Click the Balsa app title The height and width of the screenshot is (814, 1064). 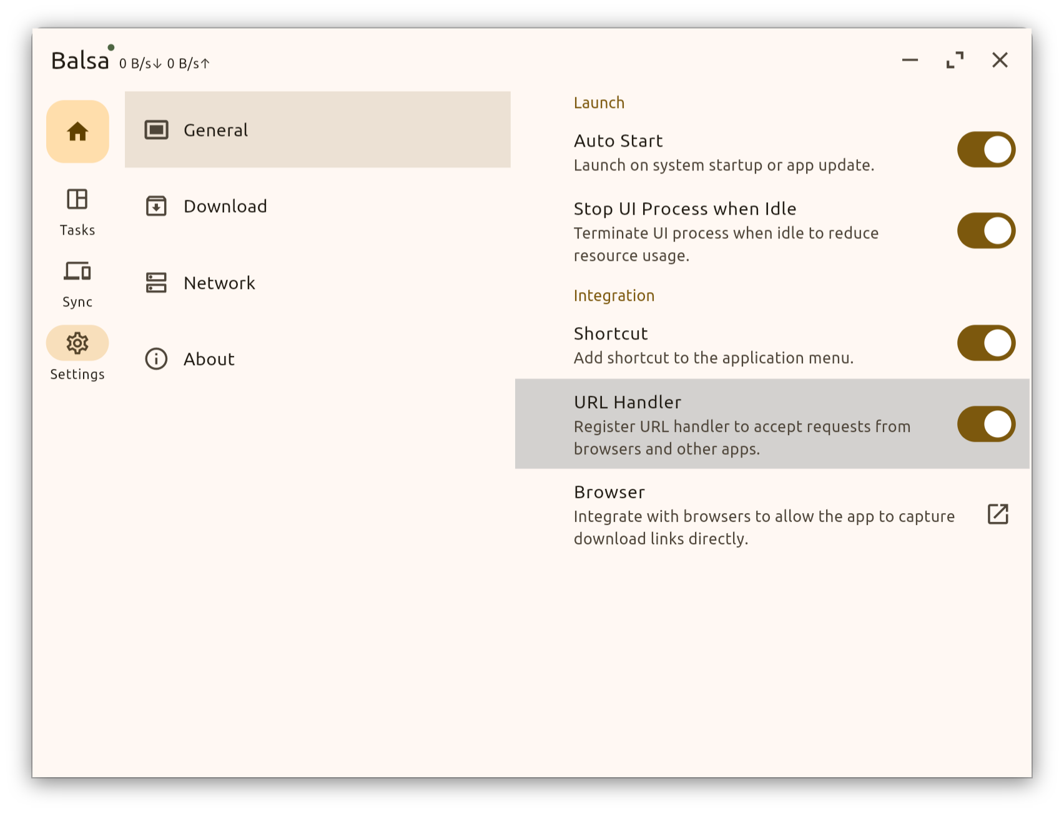pyautogui.click(x=79, y=60)
